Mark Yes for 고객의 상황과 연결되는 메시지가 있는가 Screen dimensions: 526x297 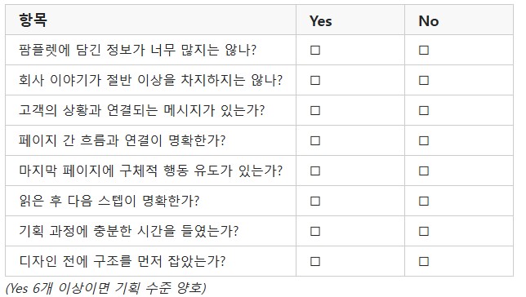(x=315, y=111)
